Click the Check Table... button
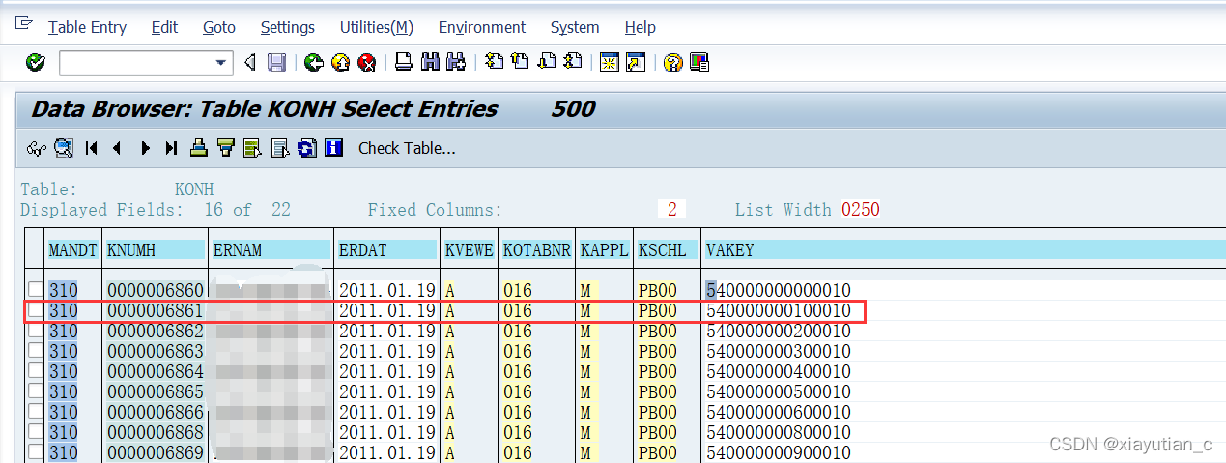The height and width of the screenshot is (463, 1226). (x=407, y=148)
